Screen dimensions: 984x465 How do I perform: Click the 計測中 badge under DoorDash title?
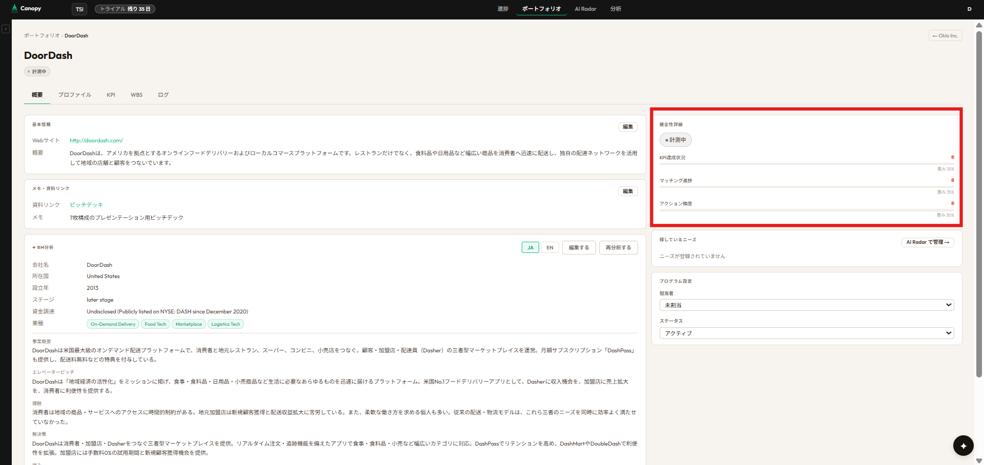[x=37, y=72]
